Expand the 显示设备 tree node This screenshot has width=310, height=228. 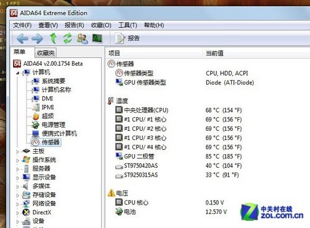18,178
